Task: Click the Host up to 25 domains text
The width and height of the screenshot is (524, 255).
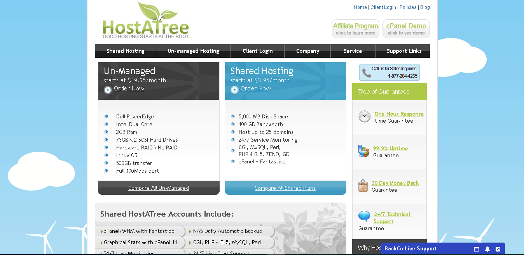Action: (266, 132)
